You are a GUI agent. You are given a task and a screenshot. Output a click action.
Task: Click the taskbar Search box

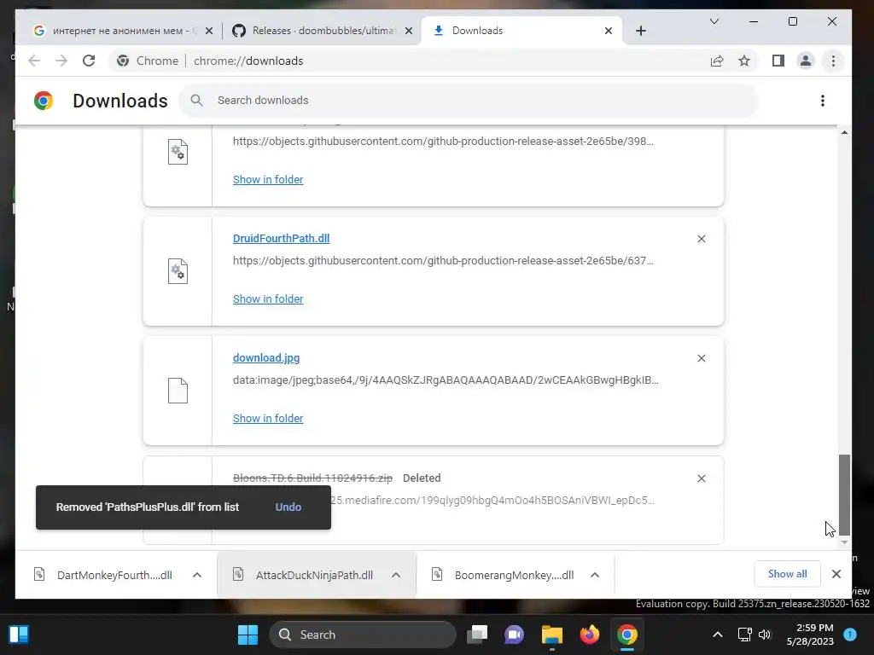(x=362, y=635)
